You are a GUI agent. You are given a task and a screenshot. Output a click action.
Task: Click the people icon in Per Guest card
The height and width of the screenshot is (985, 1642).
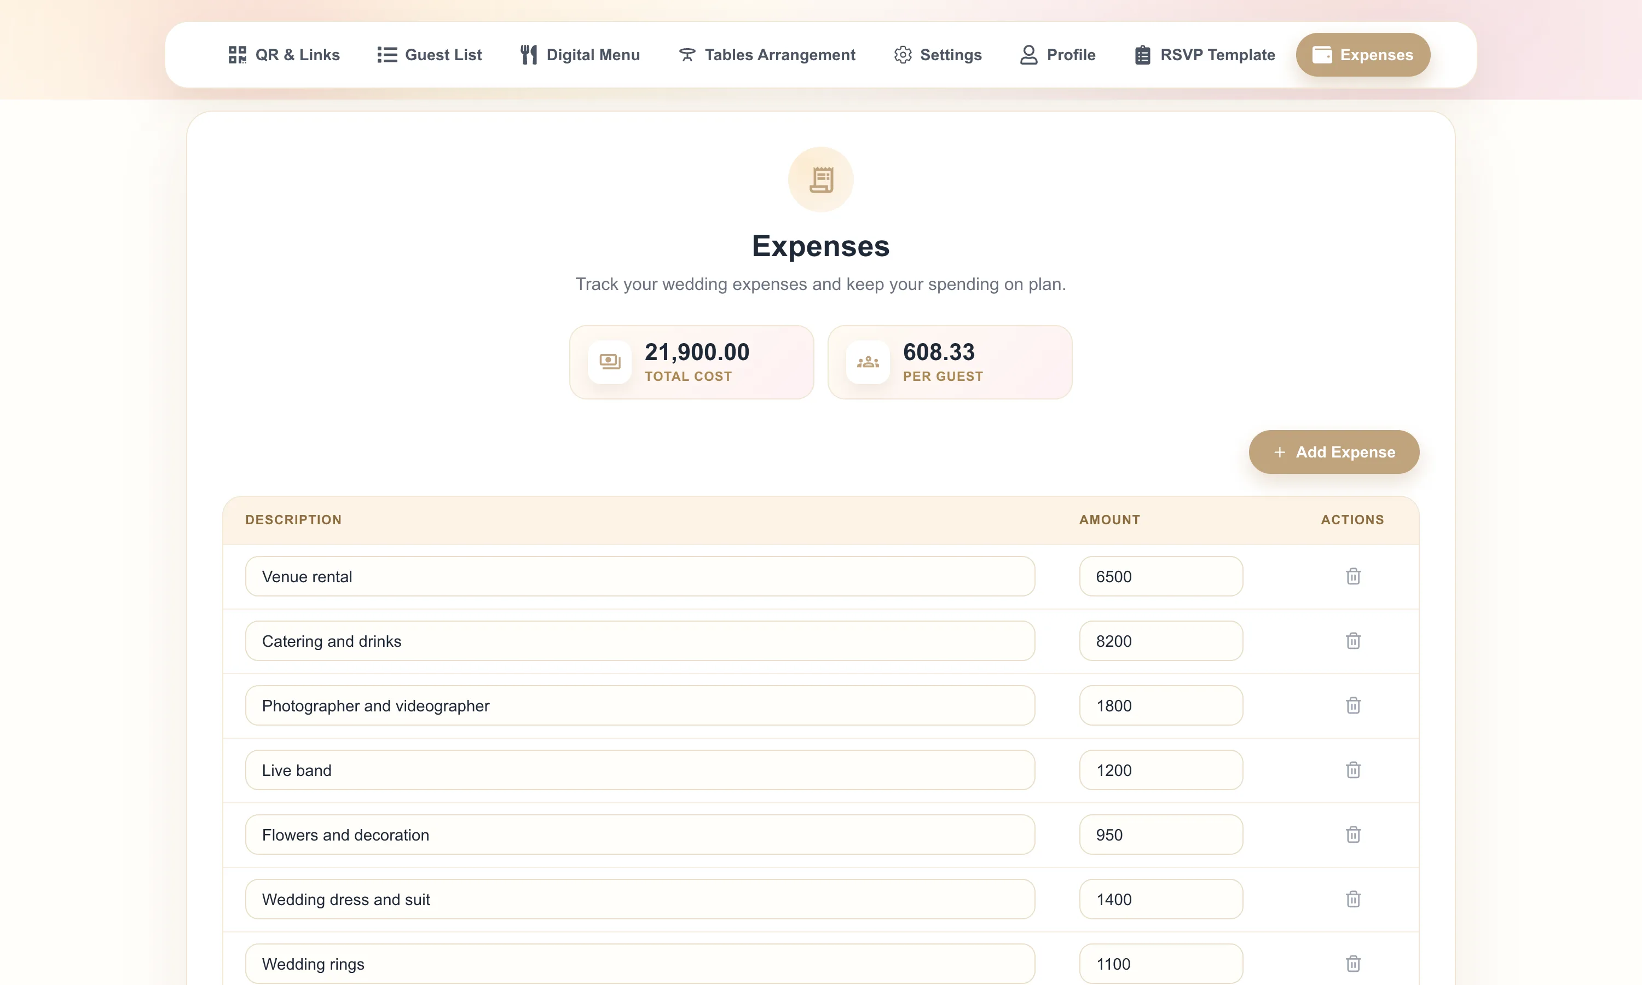click(x=868, y=362)
